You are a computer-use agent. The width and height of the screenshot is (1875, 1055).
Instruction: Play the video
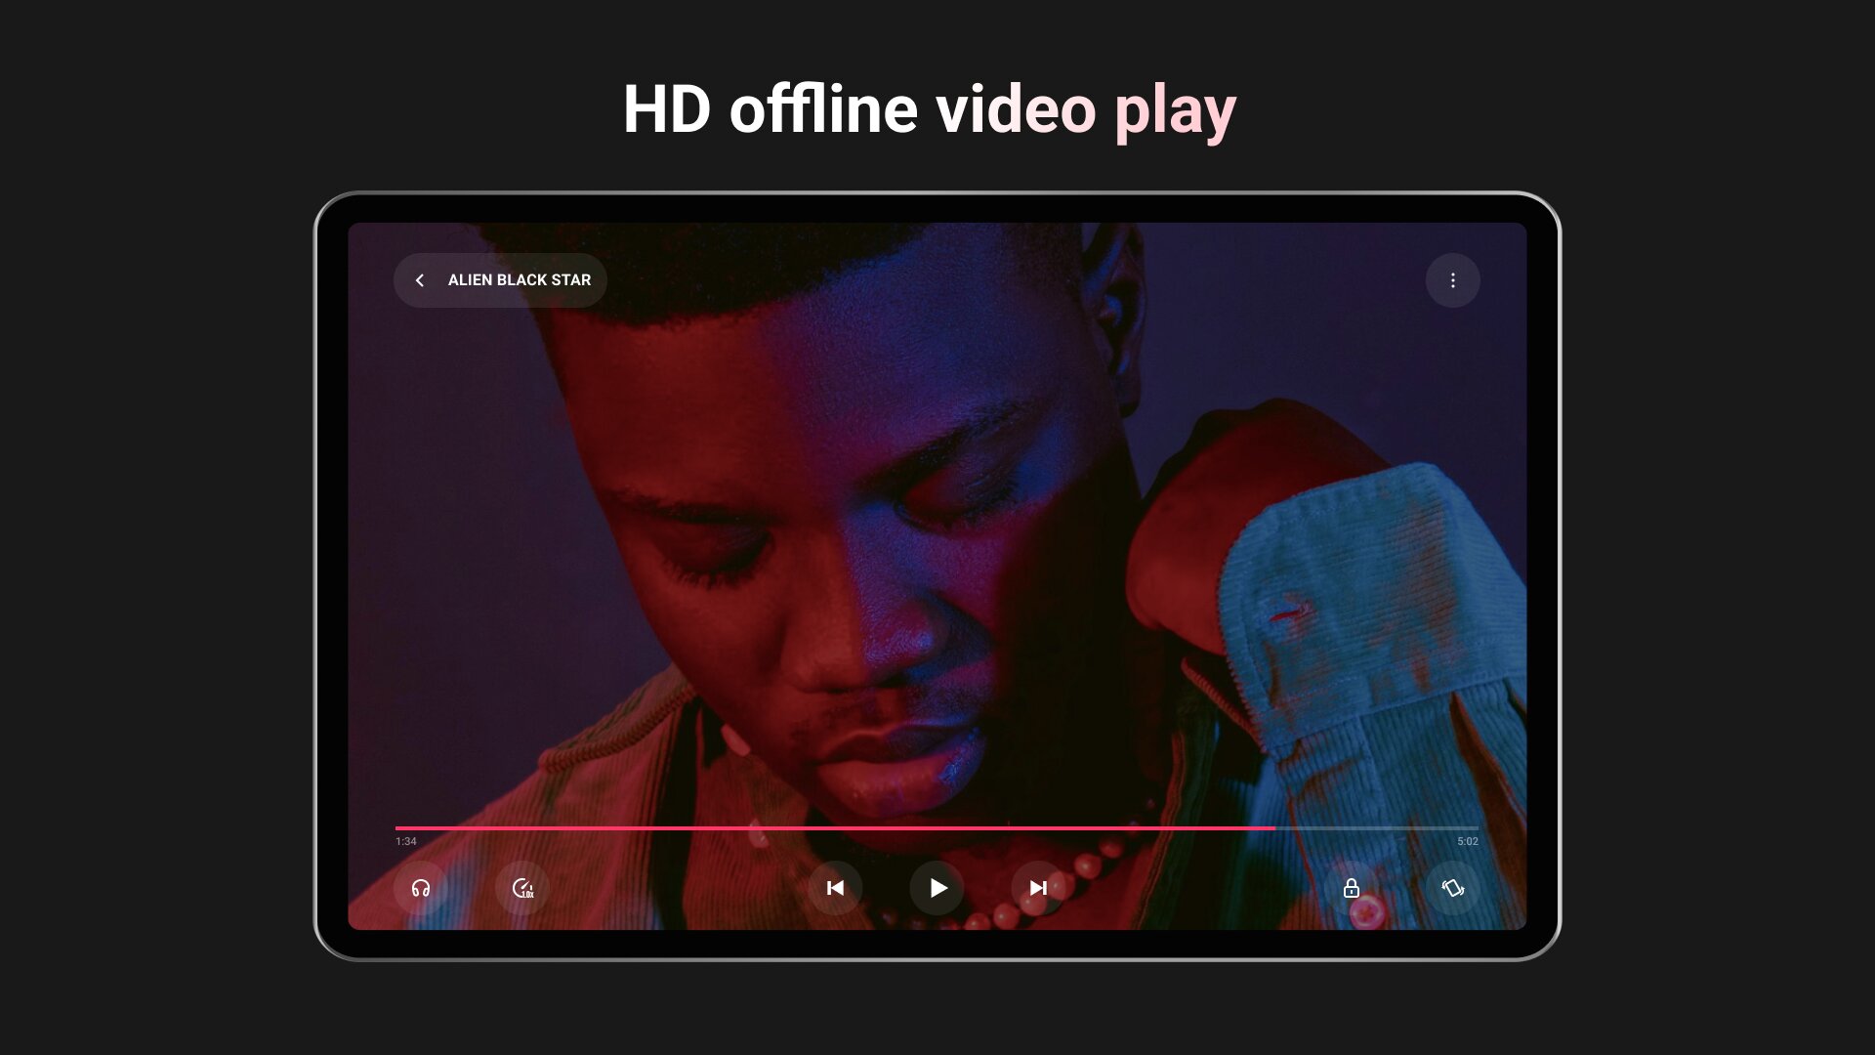pyautogui.click(x=937, y=888)
